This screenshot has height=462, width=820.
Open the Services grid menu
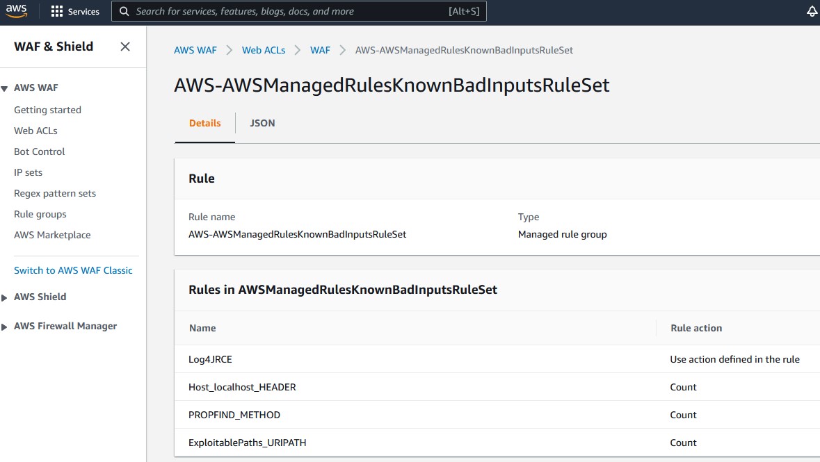click(x=75, y=12)
